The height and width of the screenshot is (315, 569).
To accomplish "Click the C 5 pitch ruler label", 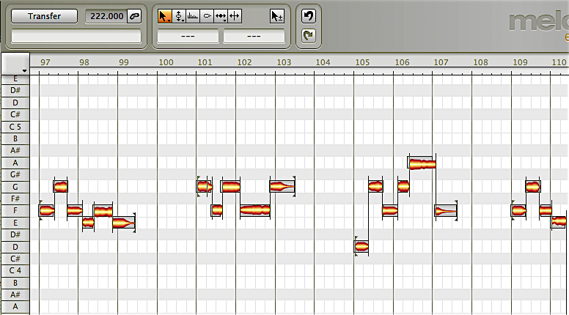I will (x=15, y=127).
